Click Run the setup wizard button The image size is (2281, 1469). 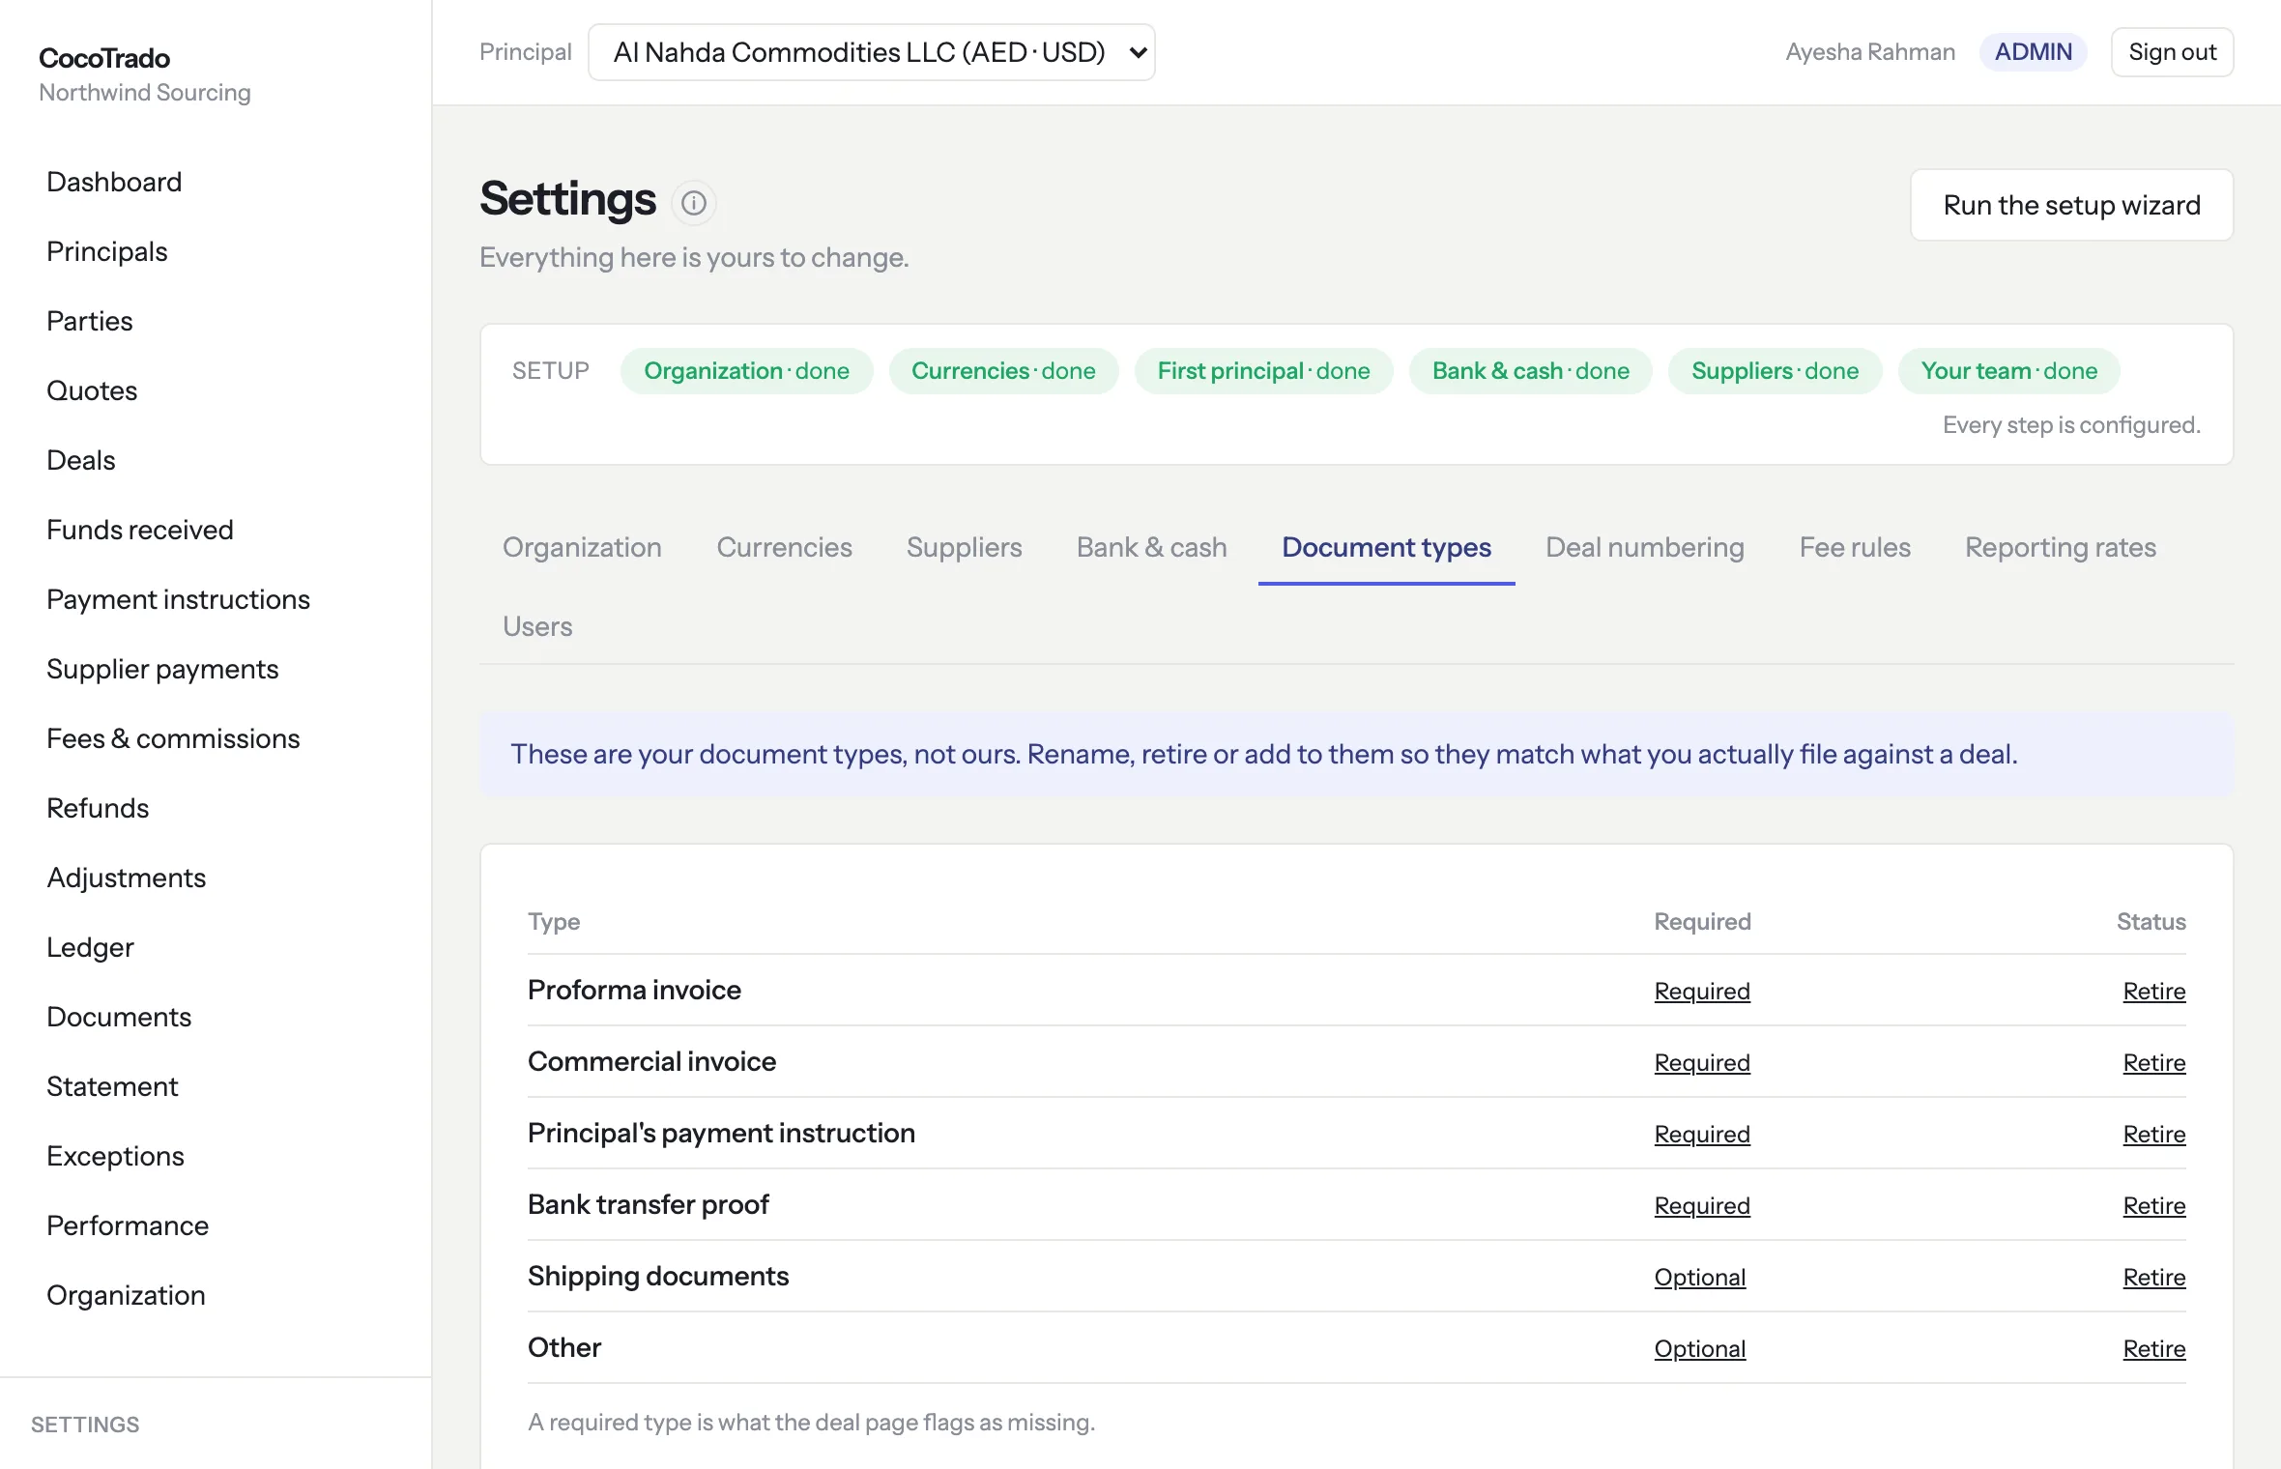point(2071,205)
